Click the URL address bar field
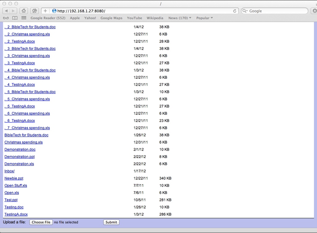The image size is (317, 233). click(x=142, y=11)
